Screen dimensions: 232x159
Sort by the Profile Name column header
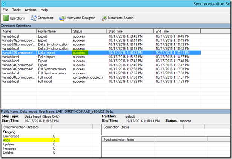(x=54, y=31)
